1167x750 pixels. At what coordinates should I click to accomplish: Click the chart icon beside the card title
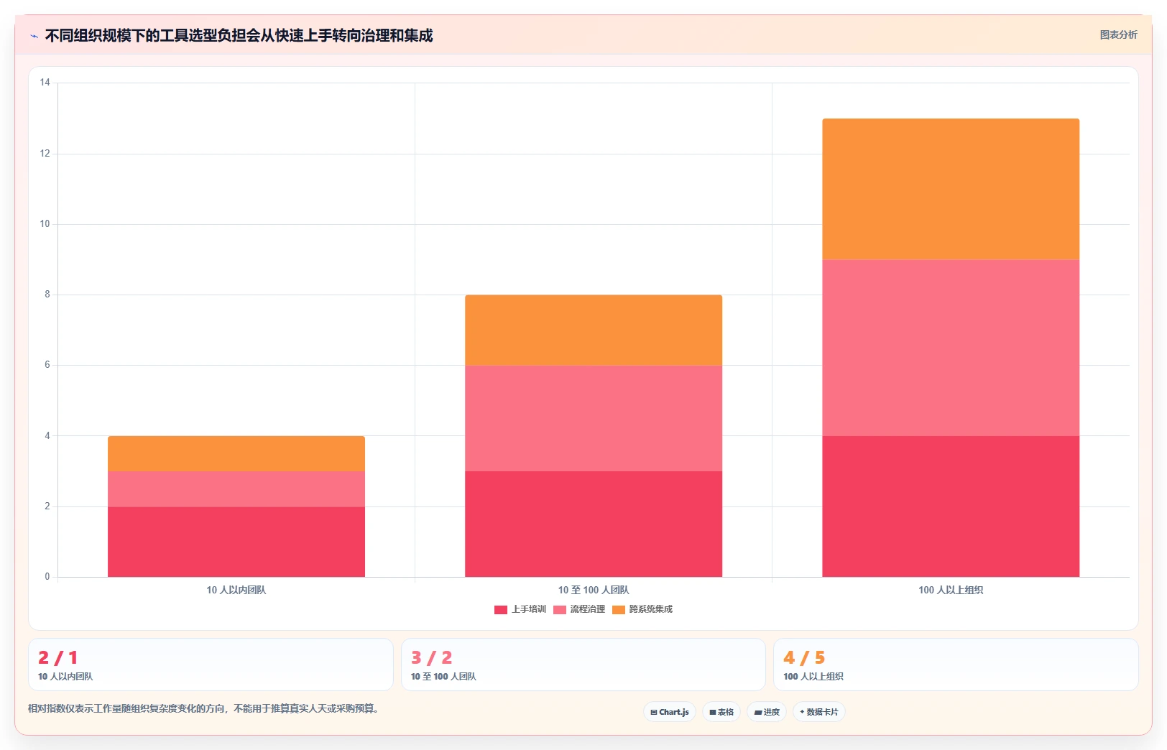point(34,36)
